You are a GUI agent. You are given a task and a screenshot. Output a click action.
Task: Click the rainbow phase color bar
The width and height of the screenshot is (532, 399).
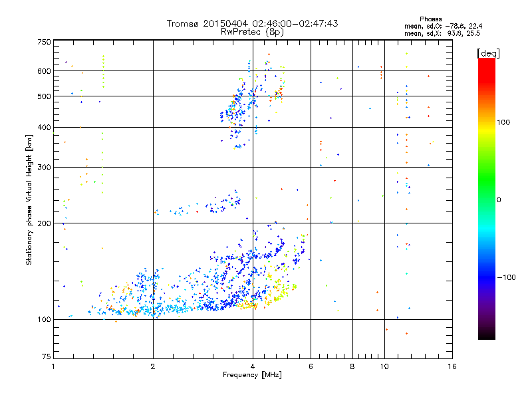click(x=487, y=199)
